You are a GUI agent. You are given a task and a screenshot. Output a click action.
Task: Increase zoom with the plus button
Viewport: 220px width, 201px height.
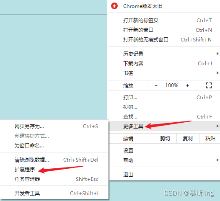click(x=187, y=85)
